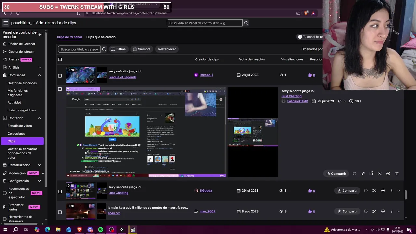This screenshot has height=234, width=416.
Task: Switch to Clips que he creado tab
Action: coord(101,37)
